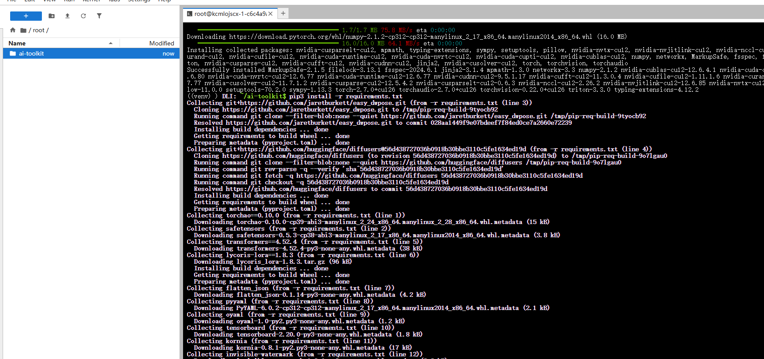Image resolution: width=764 pixels, height=359 pixels.
Task: Click the folder icon of the ai-toolkit entry
Action: (13, 53)
